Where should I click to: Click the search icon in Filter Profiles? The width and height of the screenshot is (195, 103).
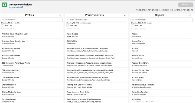pyautogui.click(x=3, y=20)
